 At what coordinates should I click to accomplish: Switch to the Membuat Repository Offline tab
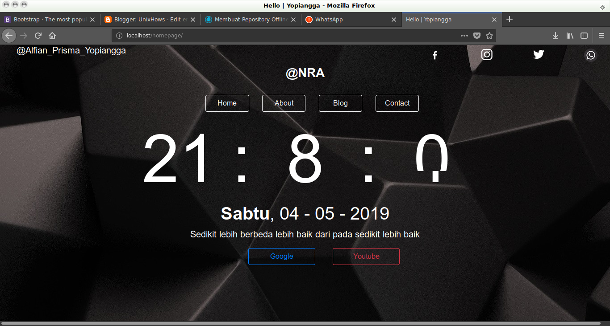point(251,20)
